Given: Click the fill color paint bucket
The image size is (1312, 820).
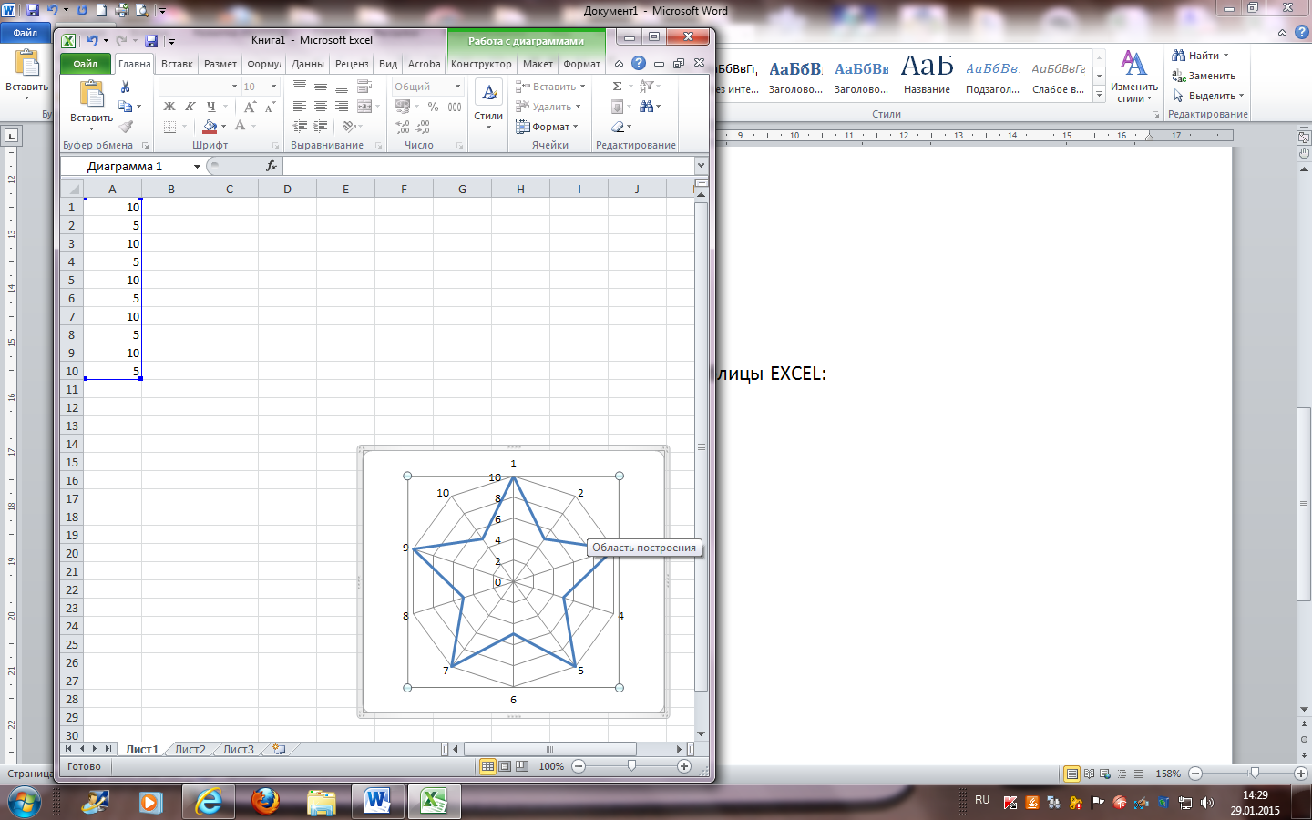Looking at the screenshot, I should pos(210,127).
